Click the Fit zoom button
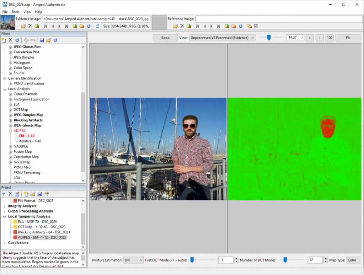This screenshot has height=275, width=364. pyautogui.click(x=348, y=38)
